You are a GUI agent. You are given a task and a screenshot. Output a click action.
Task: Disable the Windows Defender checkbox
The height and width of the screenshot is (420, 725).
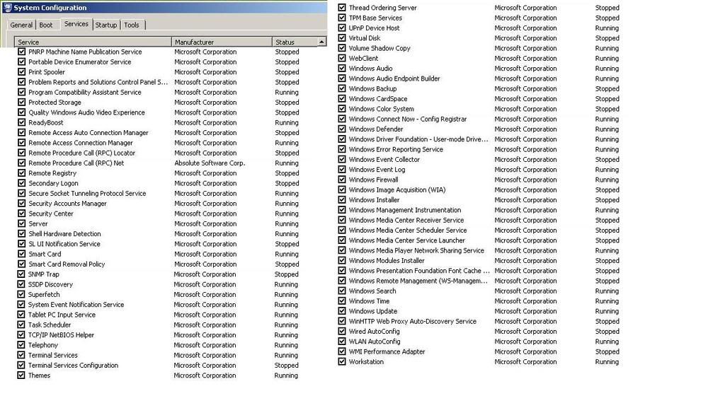pos(342,129)
